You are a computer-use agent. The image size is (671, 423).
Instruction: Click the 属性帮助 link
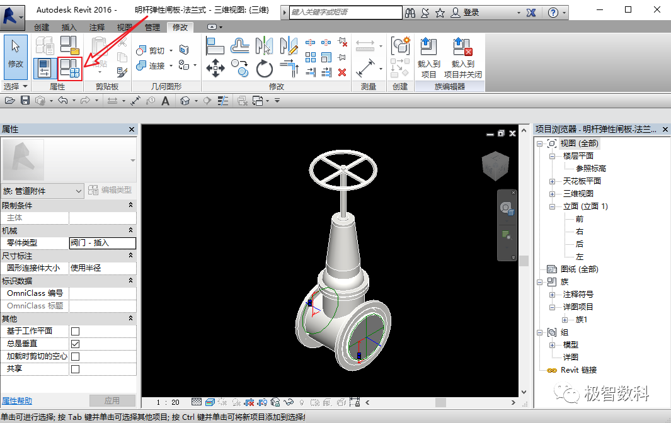pyautogui.click(x=17, y=401)
